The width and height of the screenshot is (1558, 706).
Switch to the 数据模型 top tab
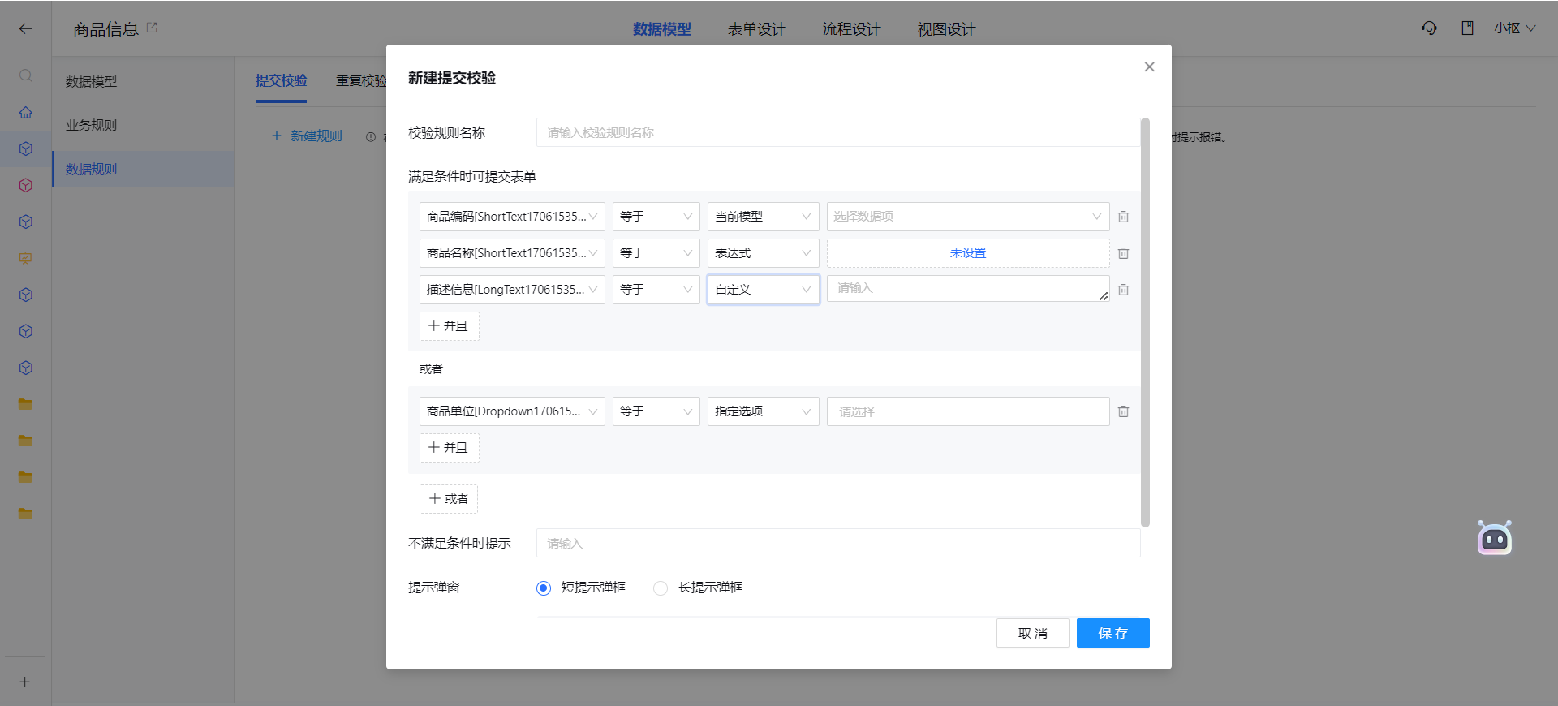tap(662, 29)
